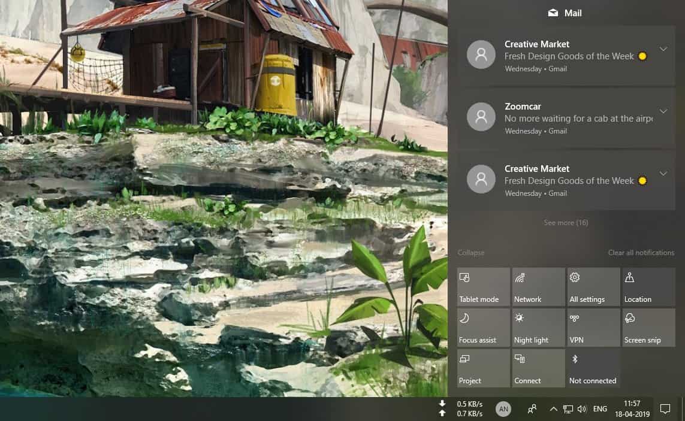Open VPN quick action tile

593,328
